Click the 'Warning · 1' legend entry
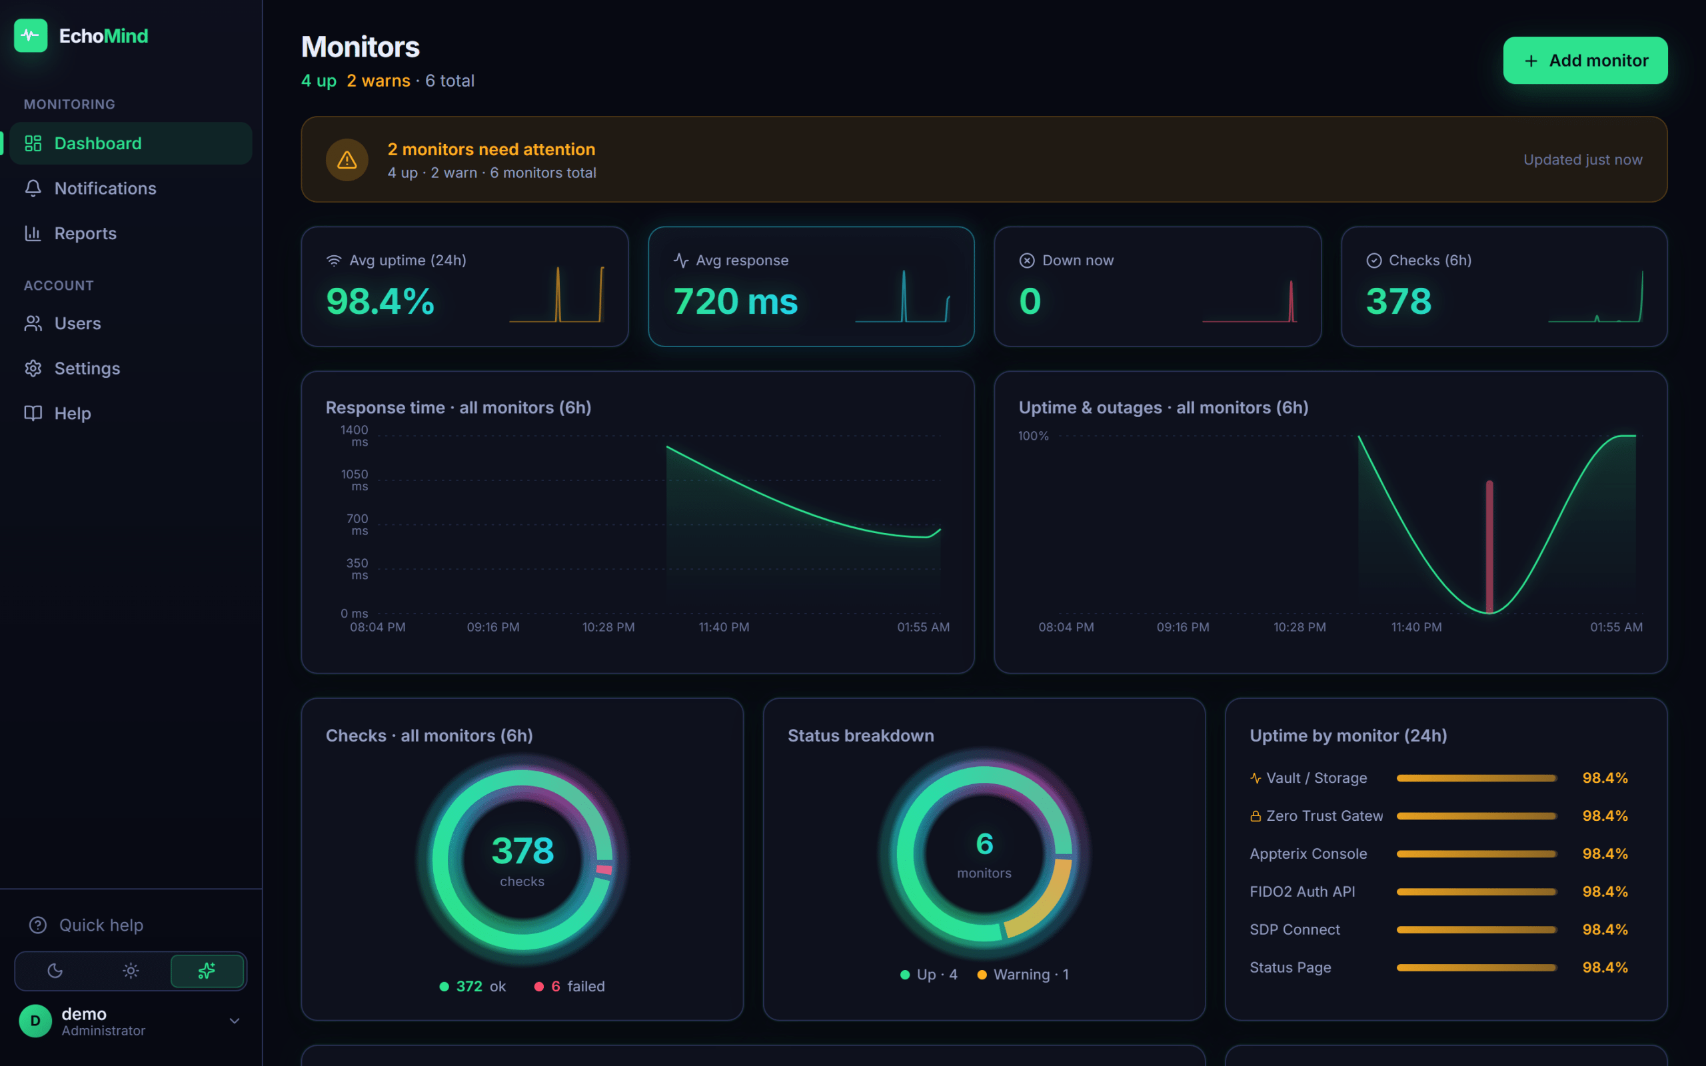The height and width of the screenshot is (1066, 1706). [1023, 973]
